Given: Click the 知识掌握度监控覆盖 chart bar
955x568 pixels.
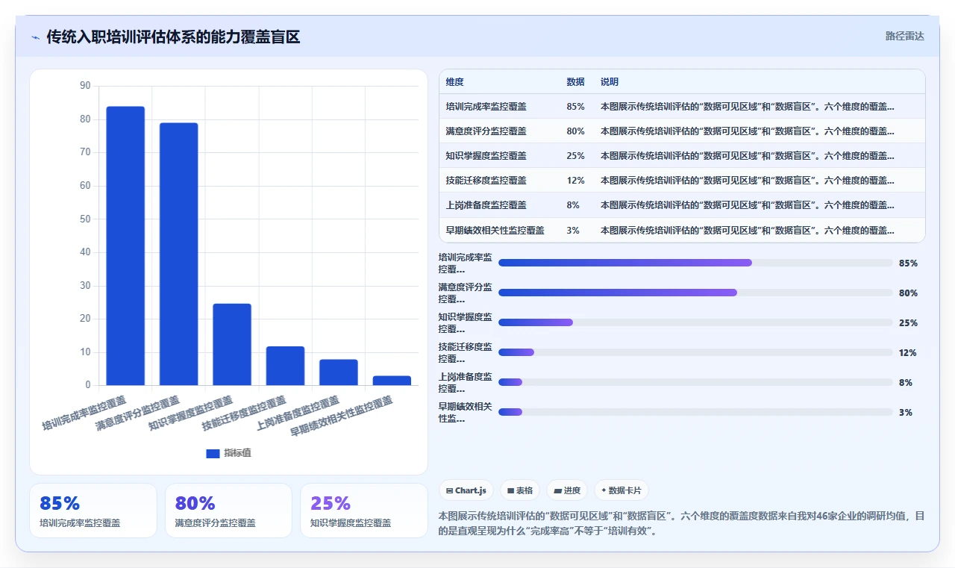Looking at the screenshot, I should click(232, 344).
